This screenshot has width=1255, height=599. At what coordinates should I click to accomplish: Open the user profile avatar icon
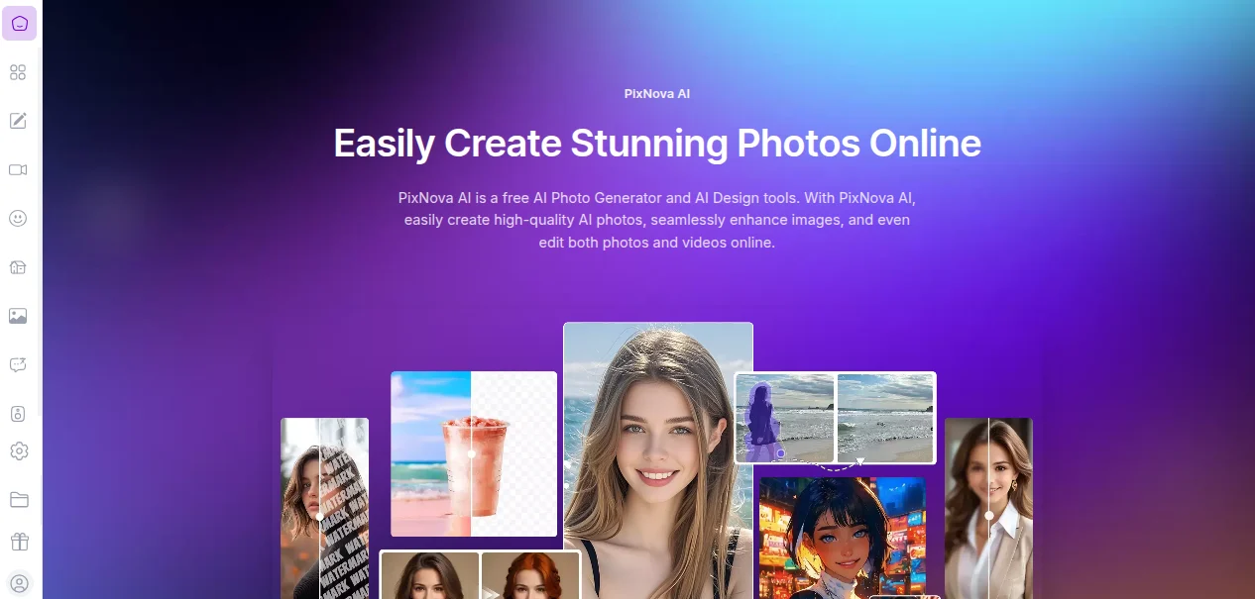pos(19,583)
